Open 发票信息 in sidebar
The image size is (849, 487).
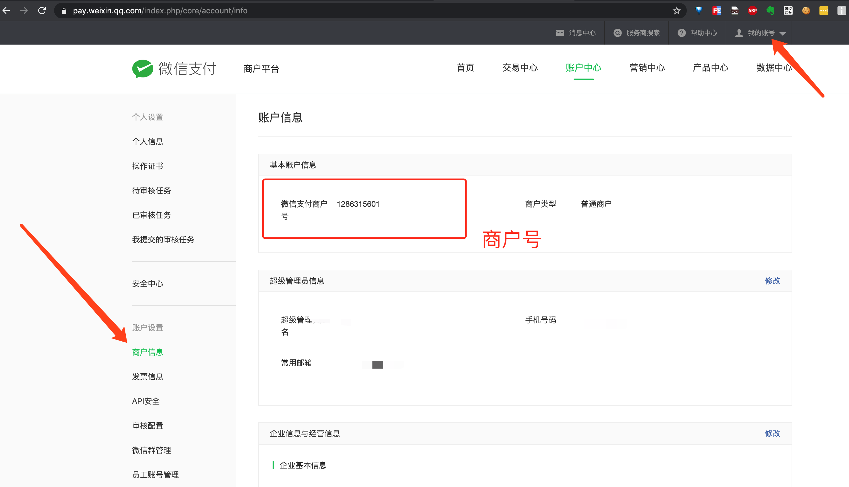[147, 377]
